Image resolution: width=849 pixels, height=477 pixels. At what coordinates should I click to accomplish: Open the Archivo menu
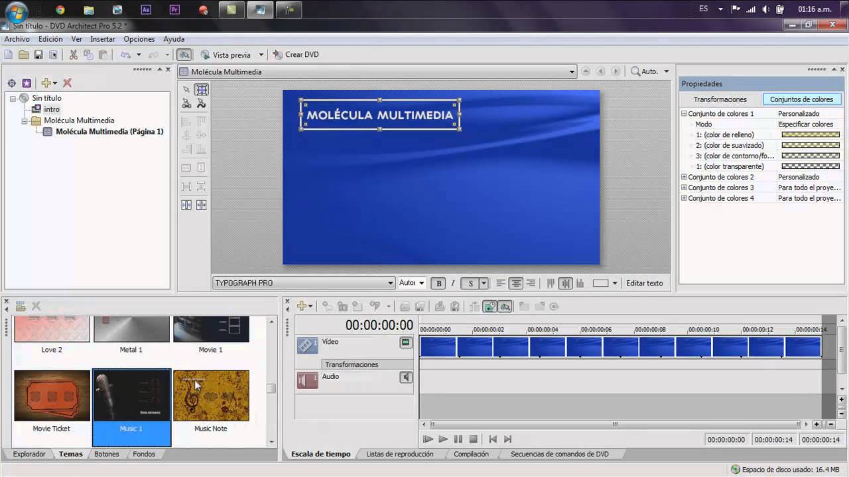click(17, 39)
